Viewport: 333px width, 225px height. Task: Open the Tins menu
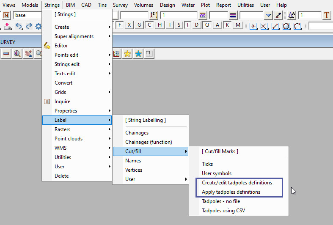click(x=102, y=5)
